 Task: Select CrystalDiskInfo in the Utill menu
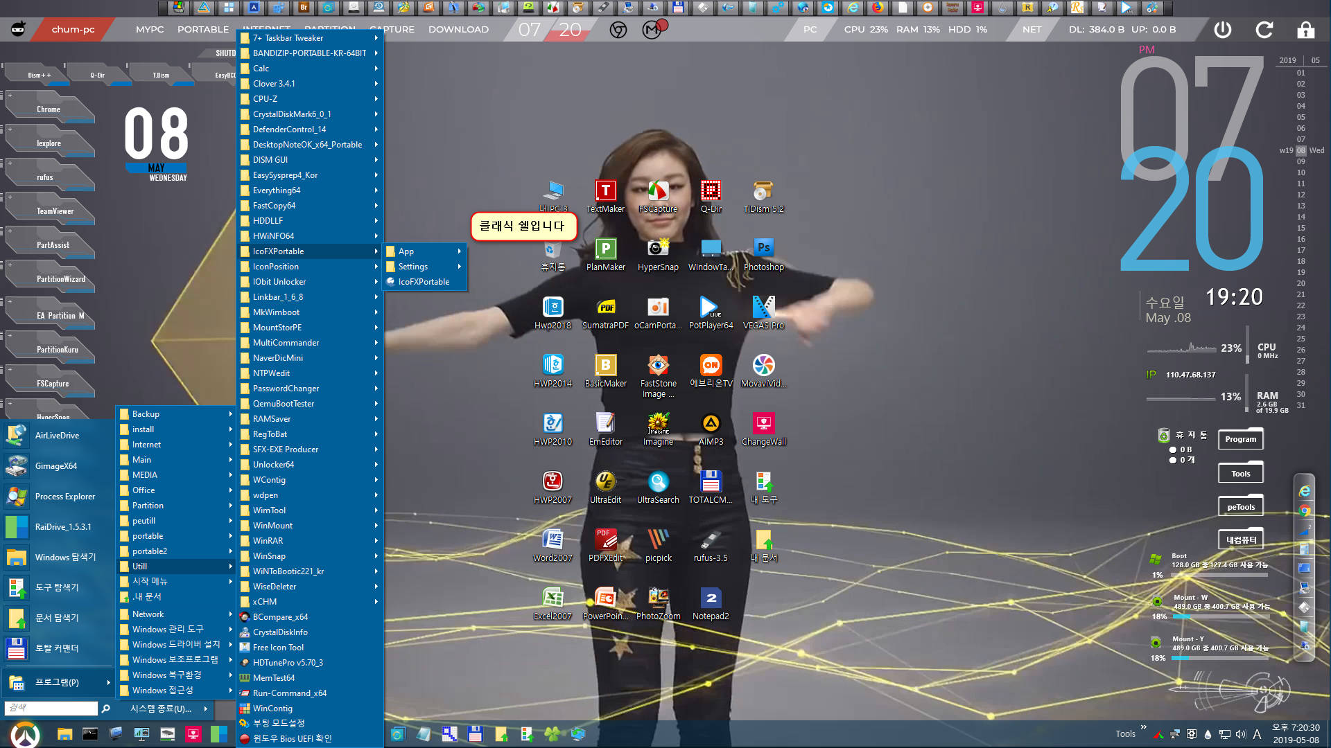point(310,632)
